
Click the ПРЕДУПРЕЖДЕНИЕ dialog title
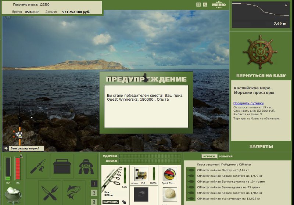pos(146,79)
